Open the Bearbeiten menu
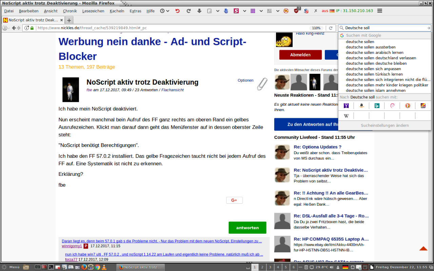The height and width of the screenshot is (271, 434). 29,11
